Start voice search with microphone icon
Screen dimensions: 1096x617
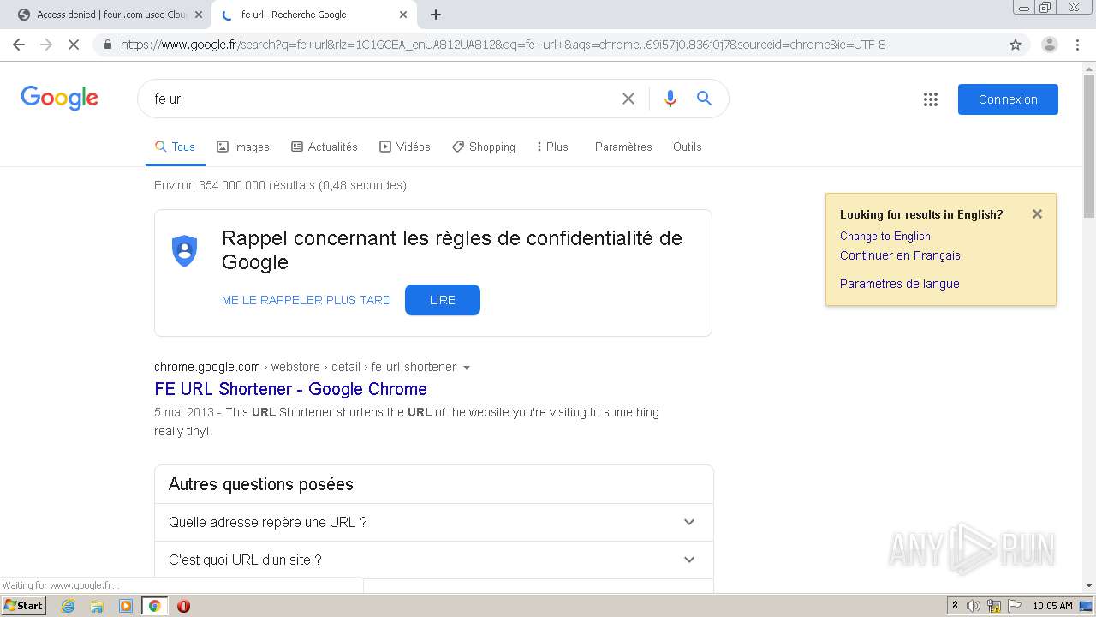pyautogui.click(x=670, y=99)
